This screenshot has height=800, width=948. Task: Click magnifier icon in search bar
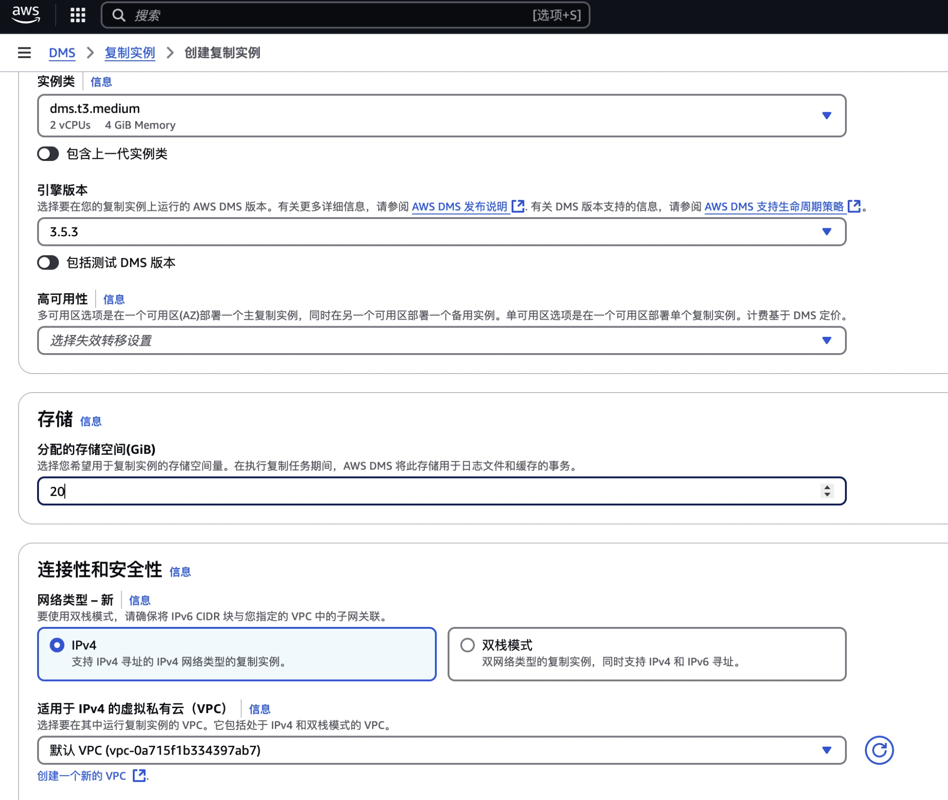(119, 15)
